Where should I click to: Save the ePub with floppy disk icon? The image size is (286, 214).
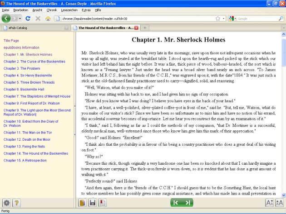tap(93, 203)
